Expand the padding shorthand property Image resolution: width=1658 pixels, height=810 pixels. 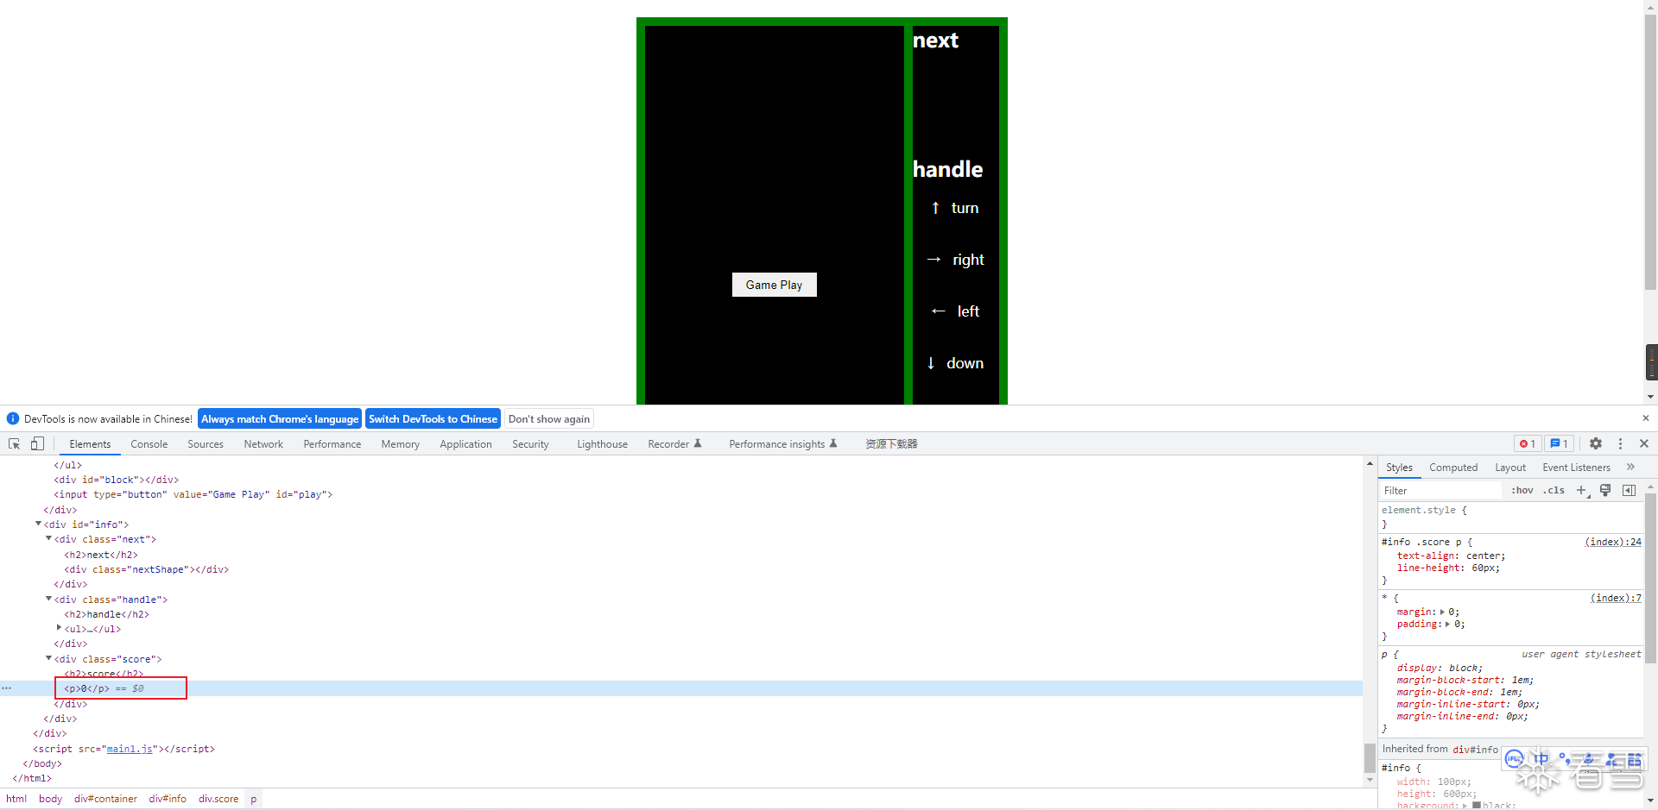point(1448,624)
